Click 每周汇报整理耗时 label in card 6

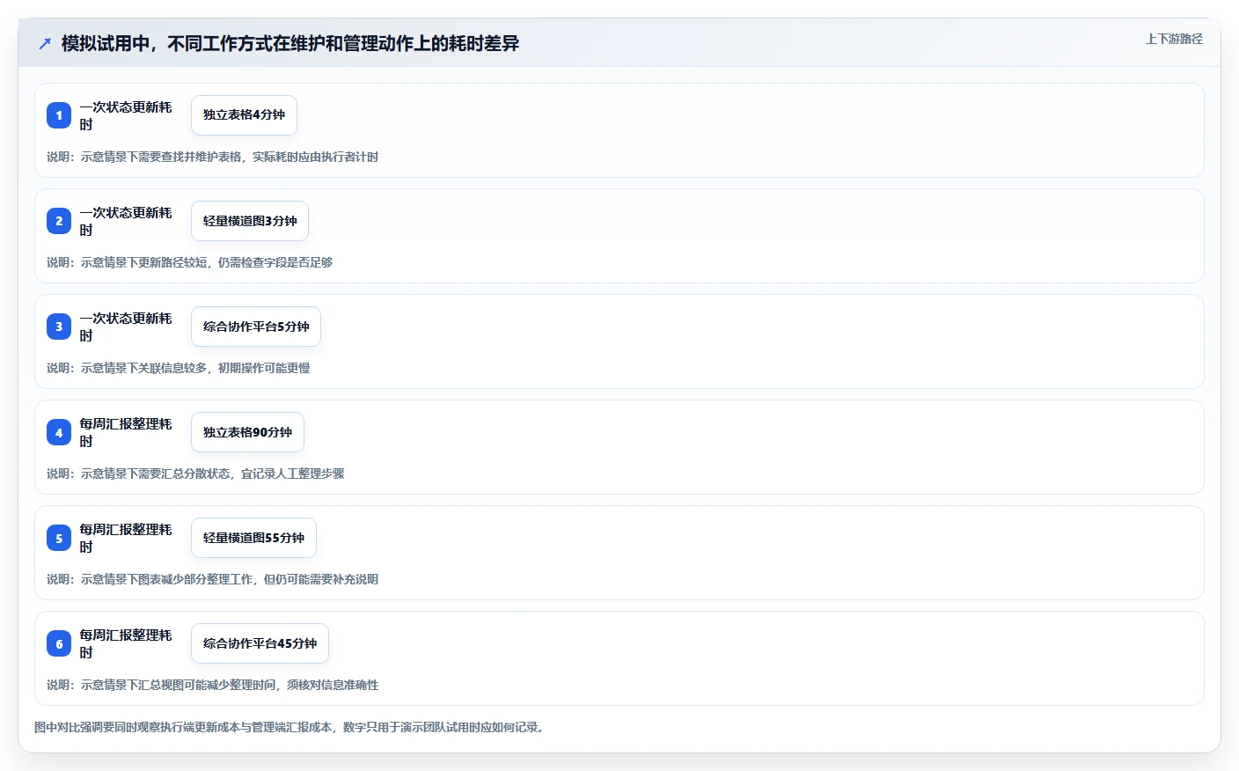click(126, 643)
